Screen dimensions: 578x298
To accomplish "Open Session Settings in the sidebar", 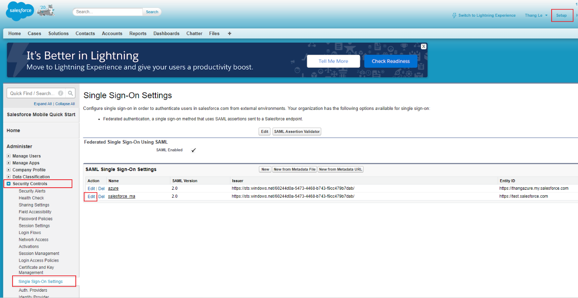I will (x=34, y=226).
